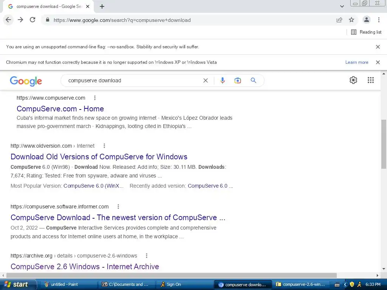Open the Learn more link
The width and height of the screenshot is (387, 290).
pos(357,62)
